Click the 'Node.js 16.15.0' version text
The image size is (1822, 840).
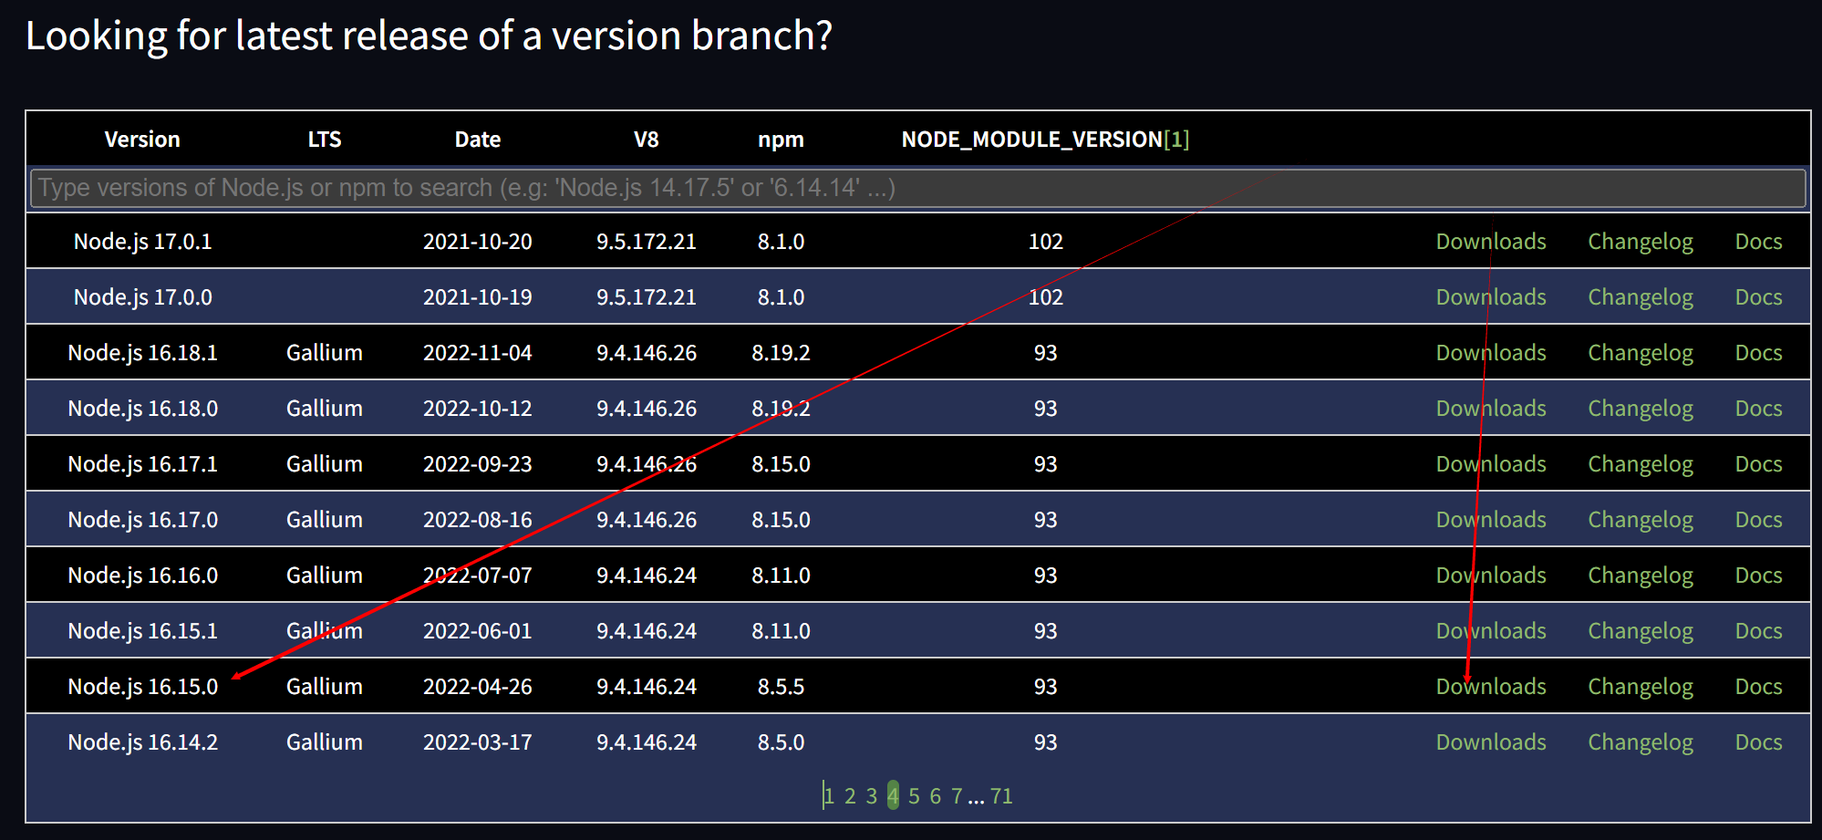(x=143, y=687)
